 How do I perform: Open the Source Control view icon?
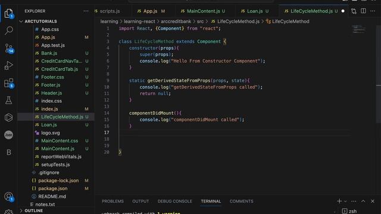(9, 48)
